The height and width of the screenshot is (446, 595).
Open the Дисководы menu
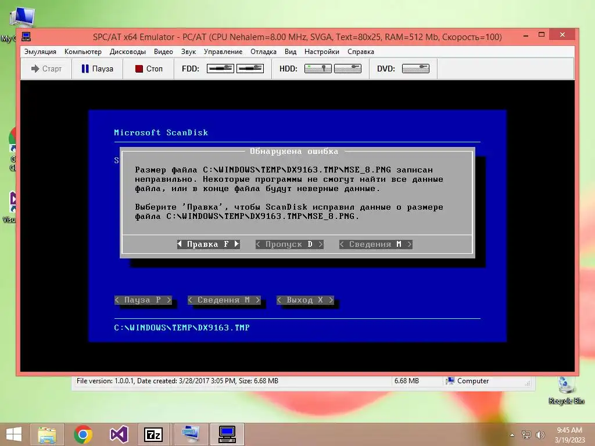pyautogui.click(x=127, y=52)
